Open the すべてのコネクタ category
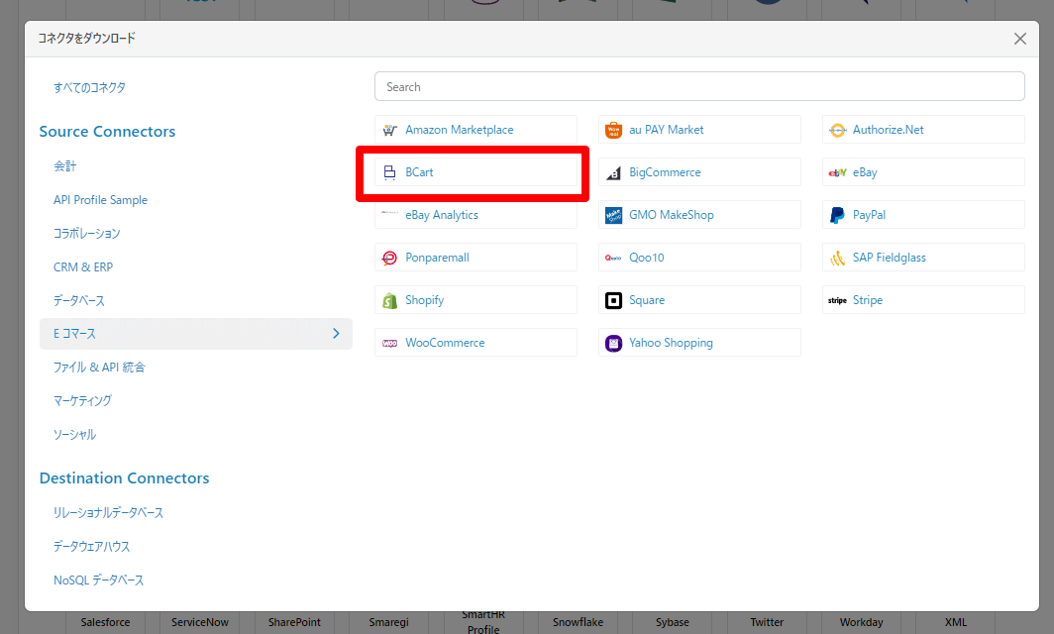Viewport: 1054px width, 634px height. coord(89,87)
